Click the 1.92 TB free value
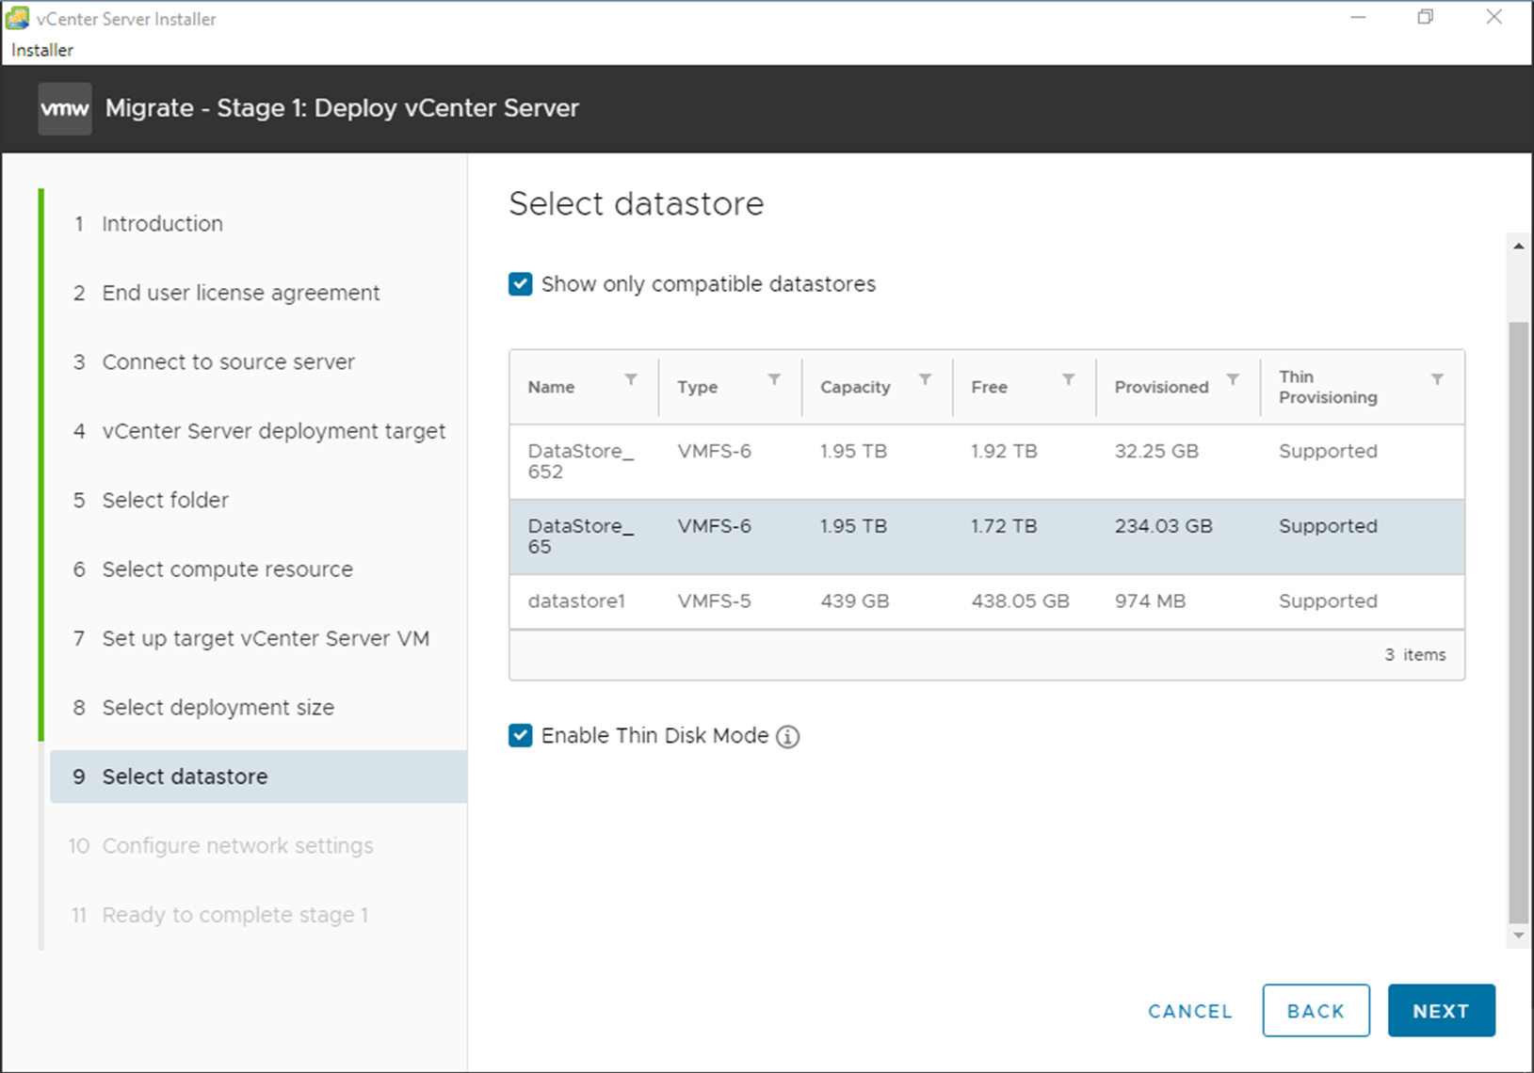This screenshot has height=1073, width=1534. (1004, 451)
